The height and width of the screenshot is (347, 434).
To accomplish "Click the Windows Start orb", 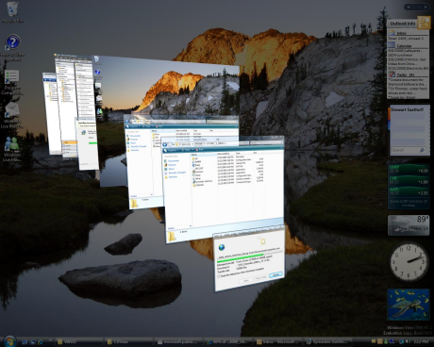I will click(x=9, y=341).
